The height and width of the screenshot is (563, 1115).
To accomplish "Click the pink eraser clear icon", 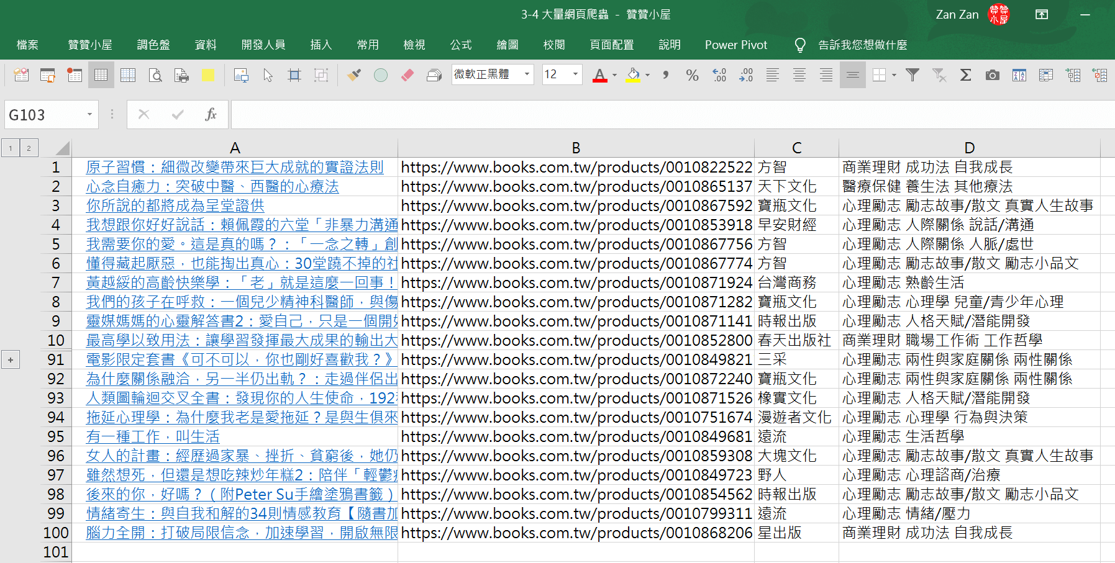I will 407,75.
